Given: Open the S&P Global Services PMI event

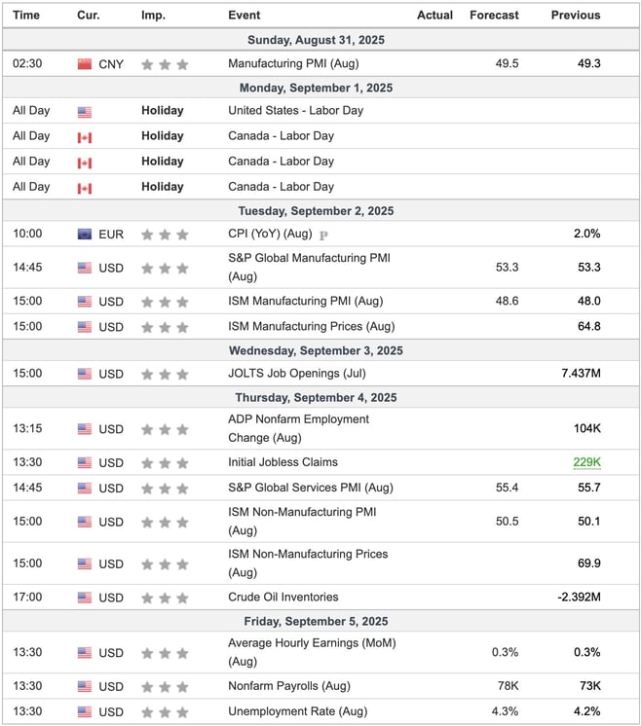Looking at the screenshot, I should 311,488.
